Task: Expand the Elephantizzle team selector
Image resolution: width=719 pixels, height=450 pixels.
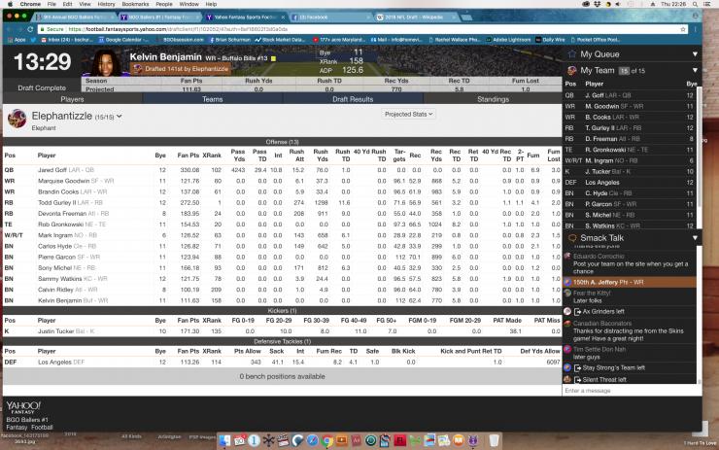Action: pyautogui.click(x=120, y=116)
